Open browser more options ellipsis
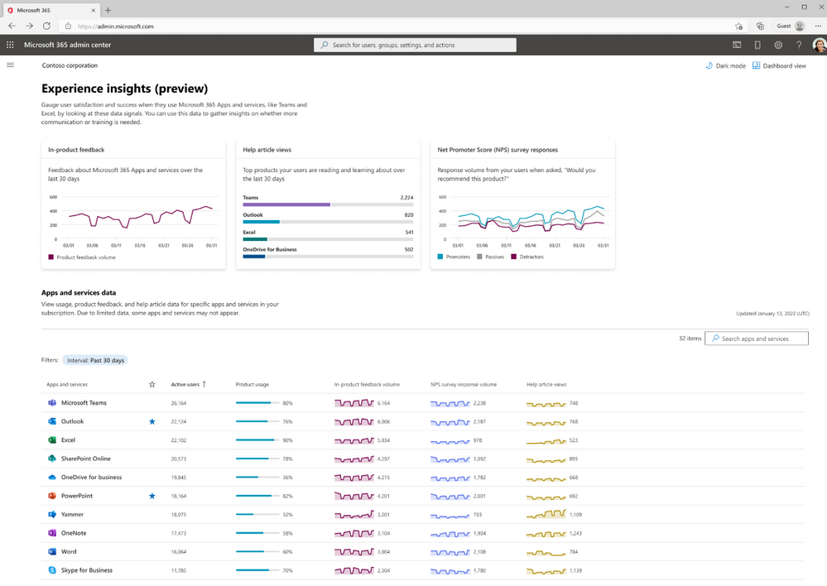The height and width of the screenshot is (586, 827). click(x=818, y=26)
